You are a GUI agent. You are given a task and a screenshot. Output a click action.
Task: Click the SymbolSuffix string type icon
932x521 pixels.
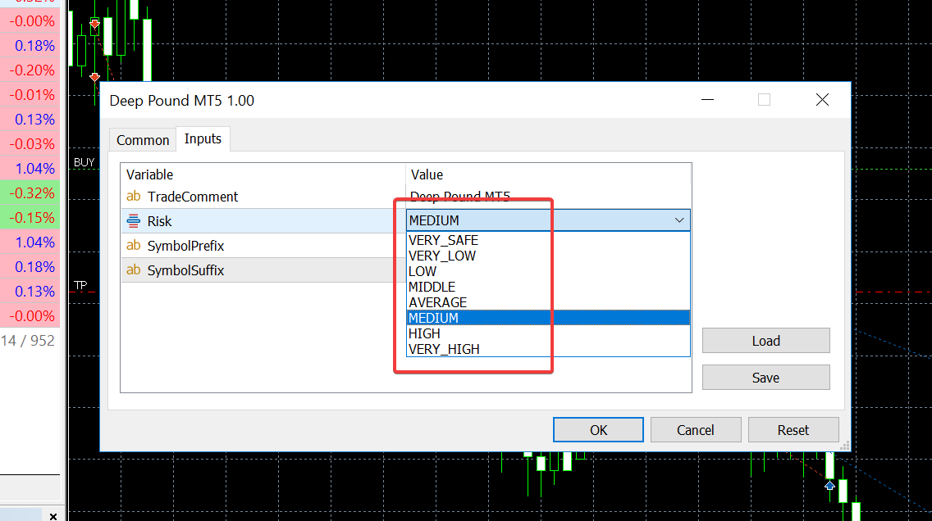(x=134, y=270)
